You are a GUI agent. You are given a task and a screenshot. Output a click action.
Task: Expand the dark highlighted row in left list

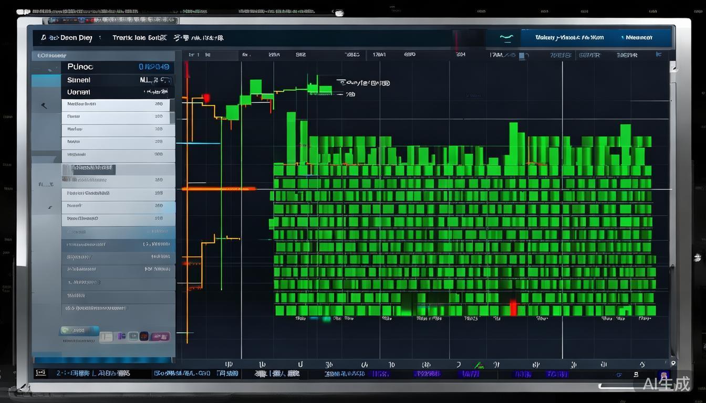(89, 169)
